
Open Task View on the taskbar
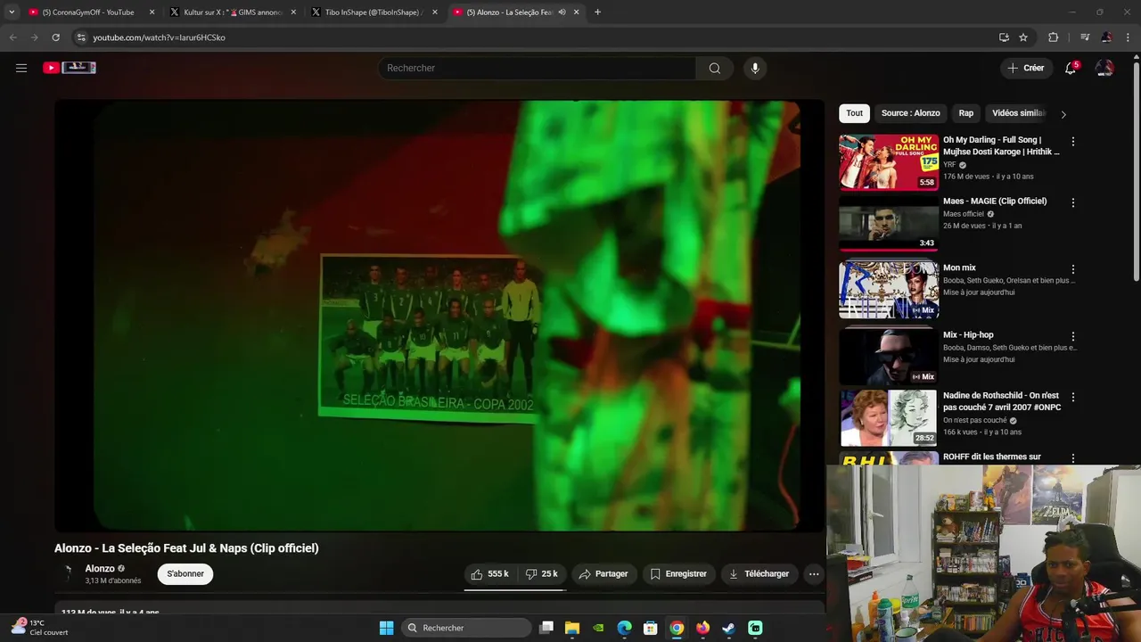[x=546, y=628]
